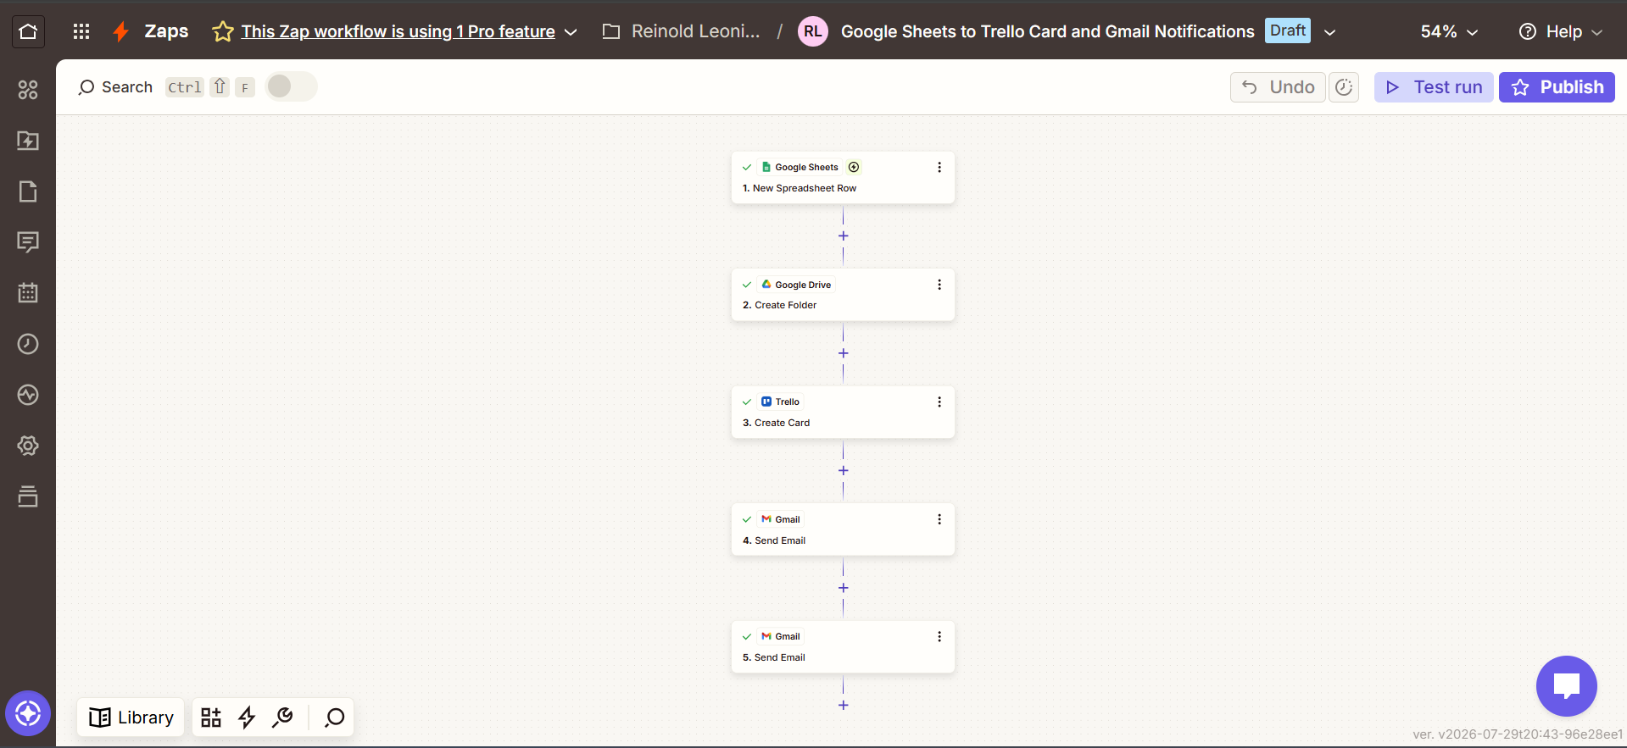Expand the Pro feature notice chevron

571,32
